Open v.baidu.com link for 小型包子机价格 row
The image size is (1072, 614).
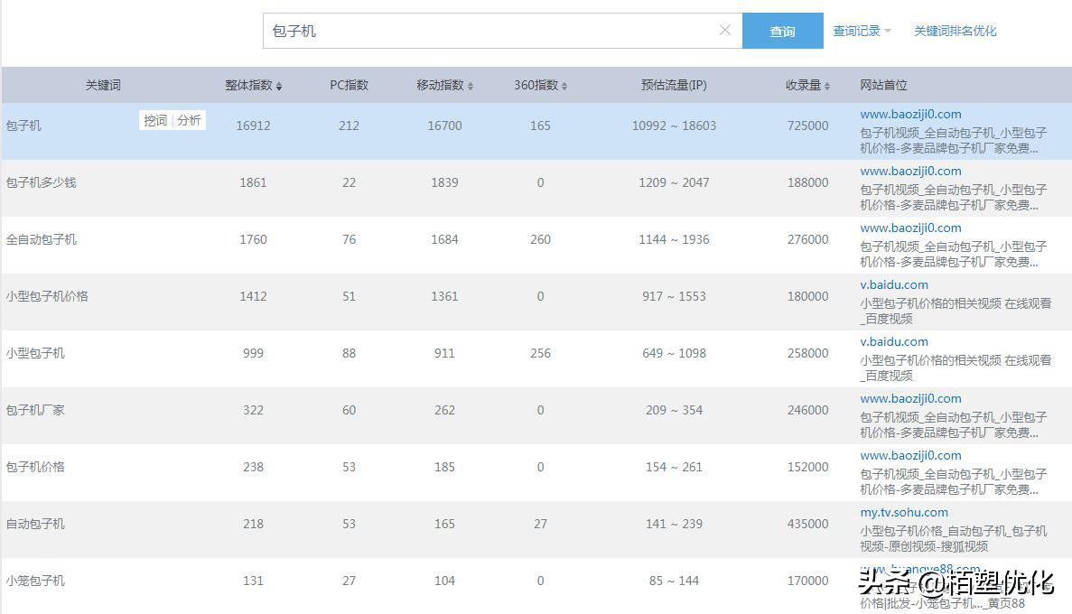(894, 285)
